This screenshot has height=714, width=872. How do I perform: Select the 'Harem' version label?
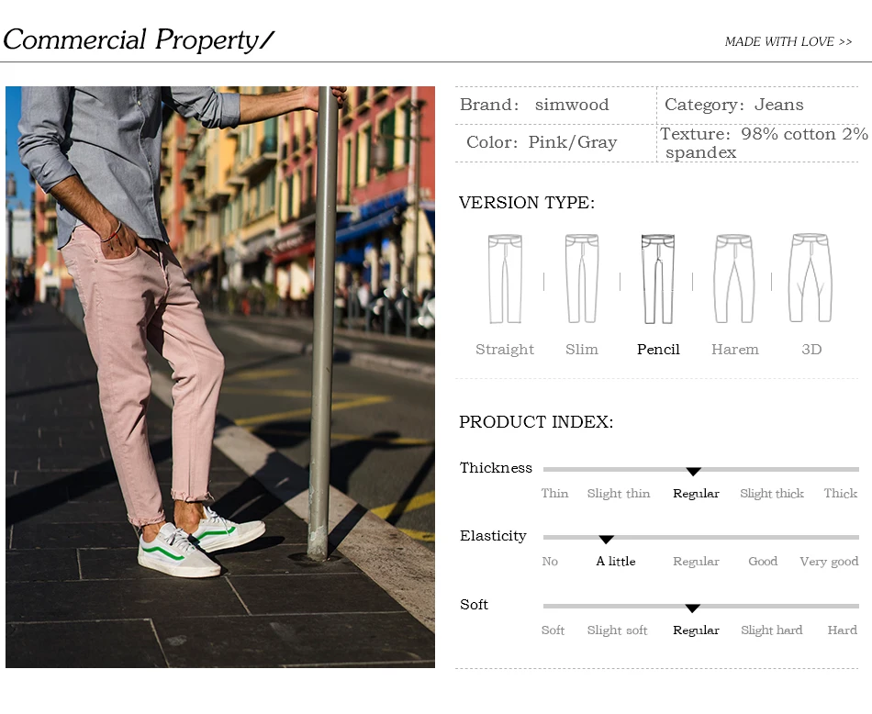pos(734,350)
